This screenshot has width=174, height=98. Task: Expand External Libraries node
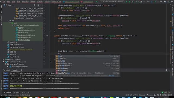tap(4, 59)
